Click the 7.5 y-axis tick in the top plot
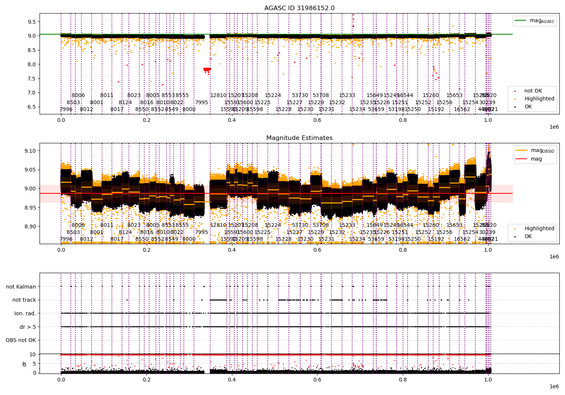This screenshot has height=395, width=565. pyautogui.click(x=32, y=79)
